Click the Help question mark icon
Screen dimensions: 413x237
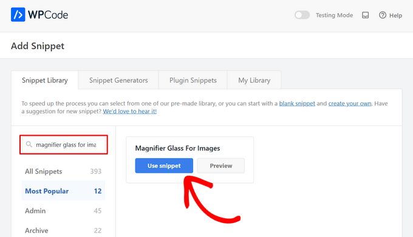(383, 15)
